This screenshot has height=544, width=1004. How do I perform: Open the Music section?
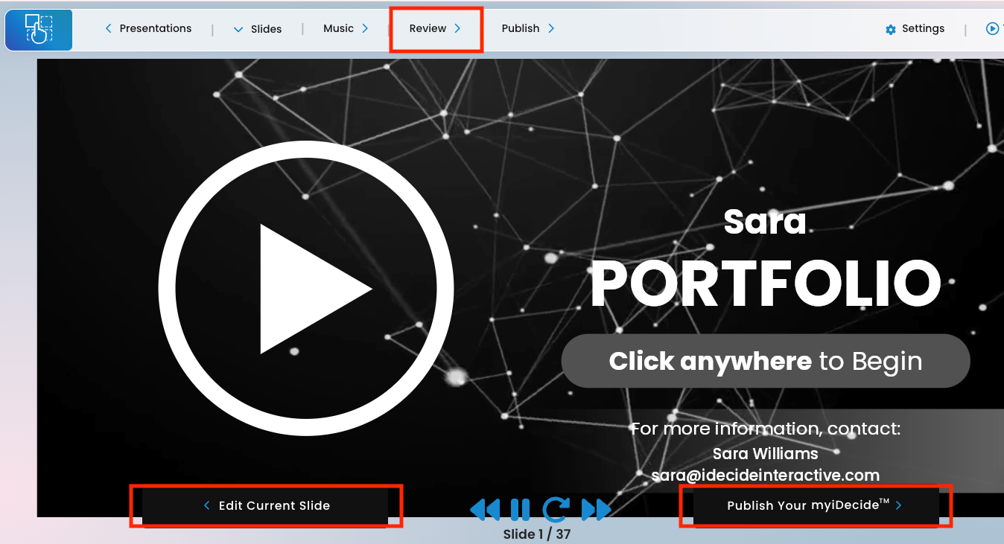[x=346, y=29]
